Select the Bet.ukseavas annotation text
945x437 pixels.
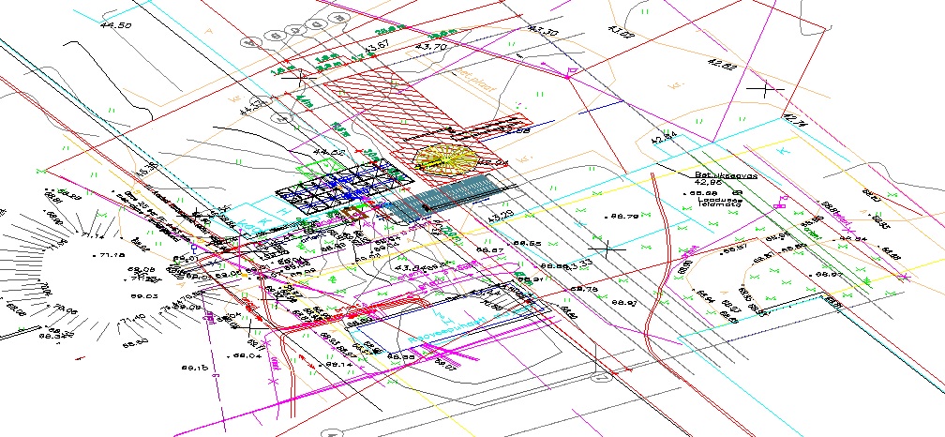(725, 175)
